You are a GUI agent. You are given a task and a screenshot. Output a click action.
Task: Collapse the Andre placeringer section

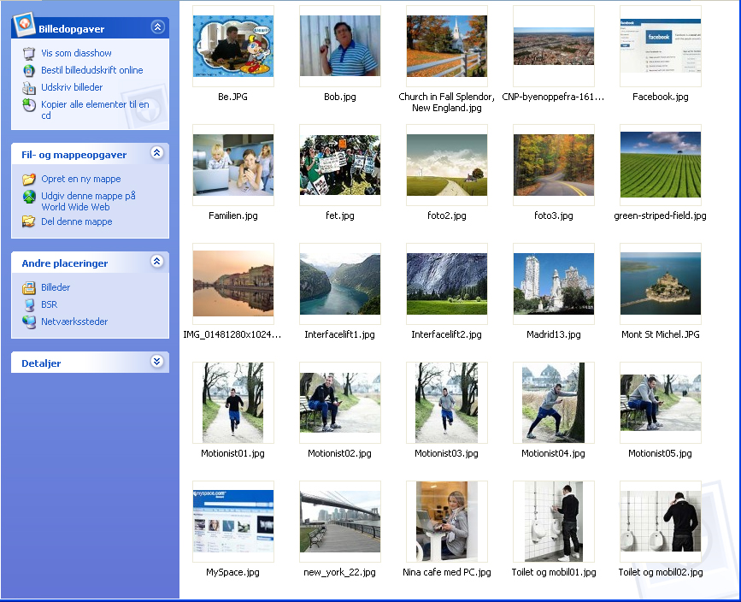pos(156,262)
